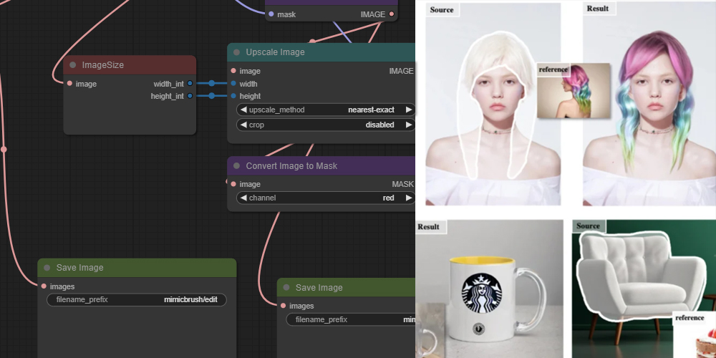Viewport: 716px width, 358px height.
Task: Click the Source label above the armchair
Action: (588, 226)
